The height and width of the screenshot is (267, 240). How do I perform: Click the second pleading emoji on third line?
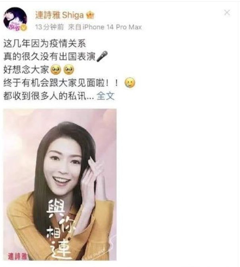[69, 70]
